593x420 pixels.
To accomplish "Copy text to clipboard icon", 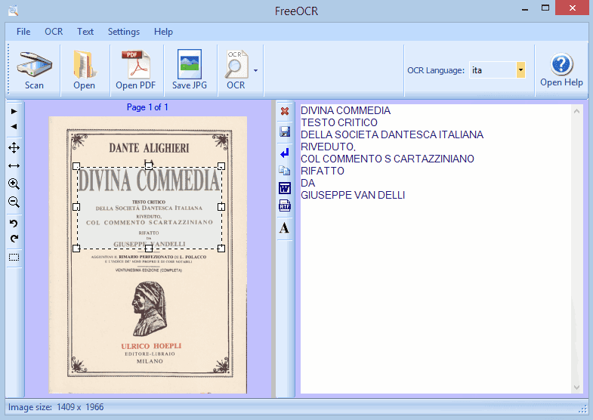I will (x=285, y=171).
